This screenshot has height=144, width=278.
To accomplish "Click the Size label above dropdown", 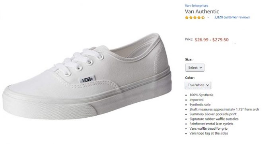I will tap(189, 59).
